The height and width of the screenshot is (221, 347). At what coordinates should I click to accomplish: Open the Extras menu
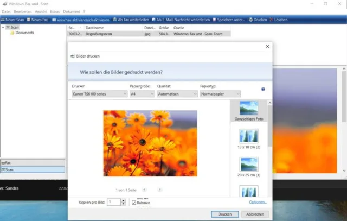point(54,11)
